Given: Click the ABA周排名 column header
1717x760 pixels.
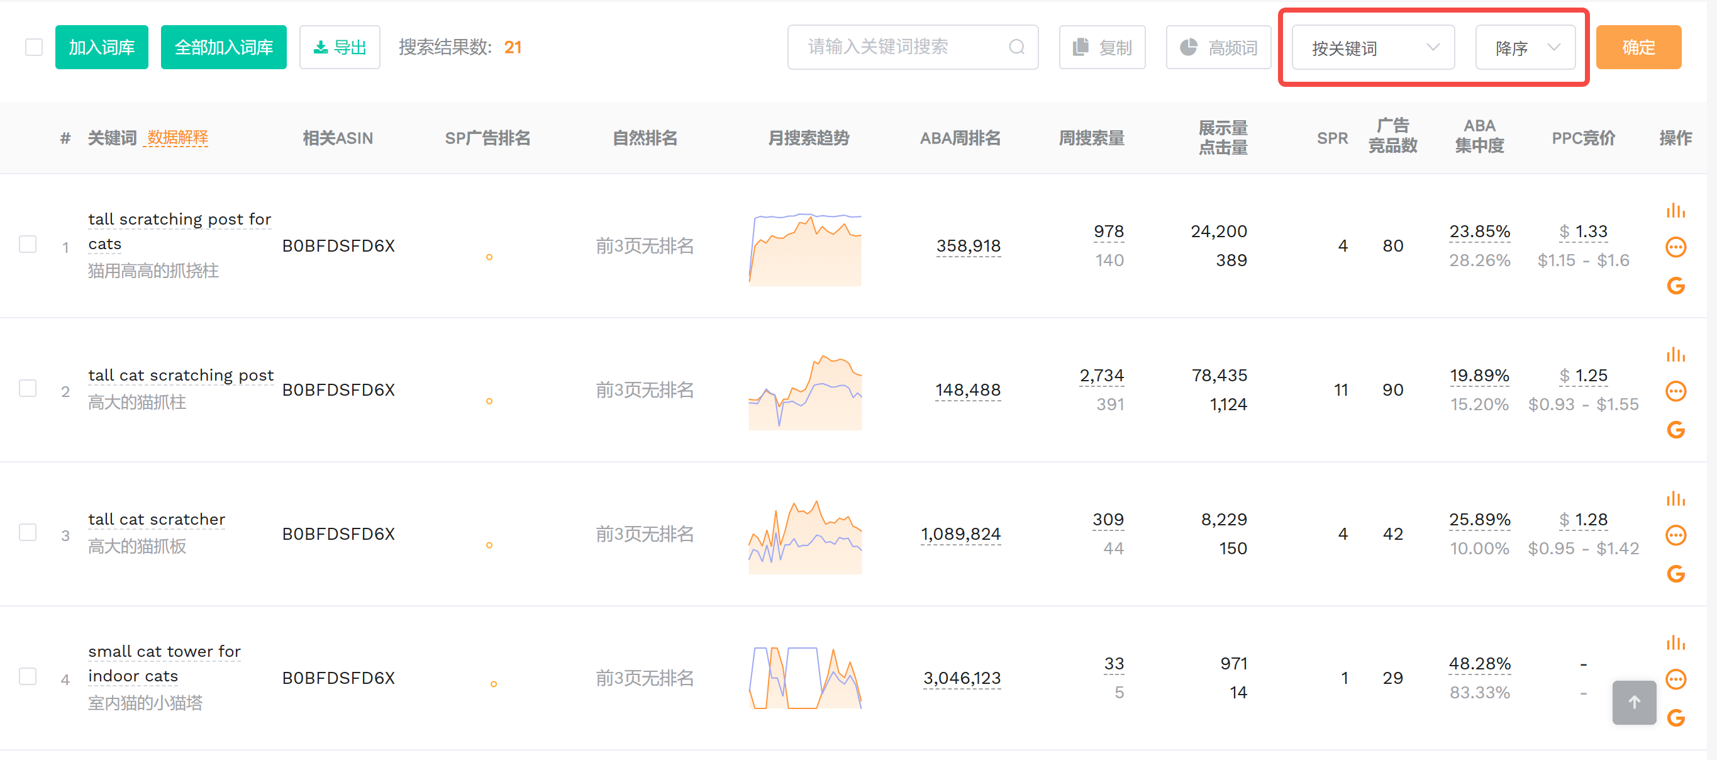Looking at the screenshot, I should pyautogui.click(x=960, y=138).
